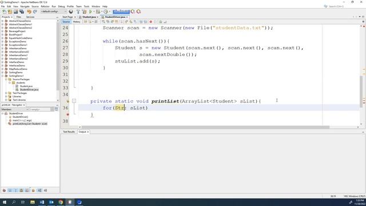Click the red Start Macro Recording icon
The width and height of the screenshot is (366, 206).
(x=151, y=22)
